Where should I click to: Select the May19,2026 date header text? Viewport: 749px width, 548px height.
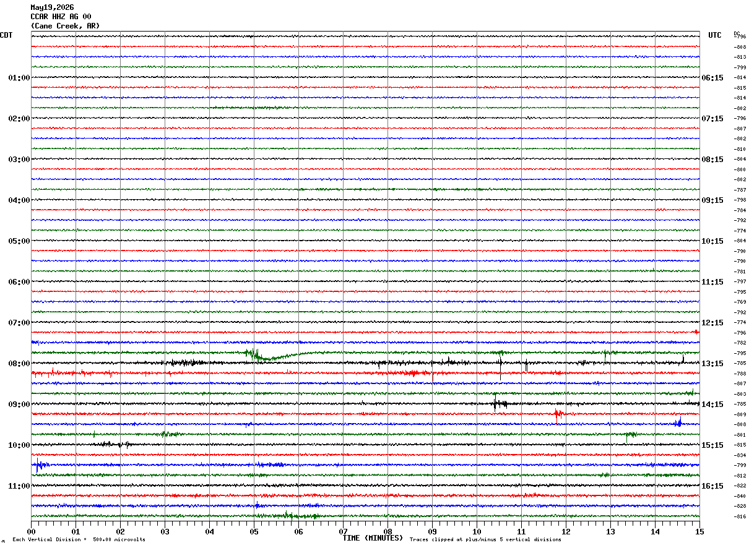pos(52,7)
